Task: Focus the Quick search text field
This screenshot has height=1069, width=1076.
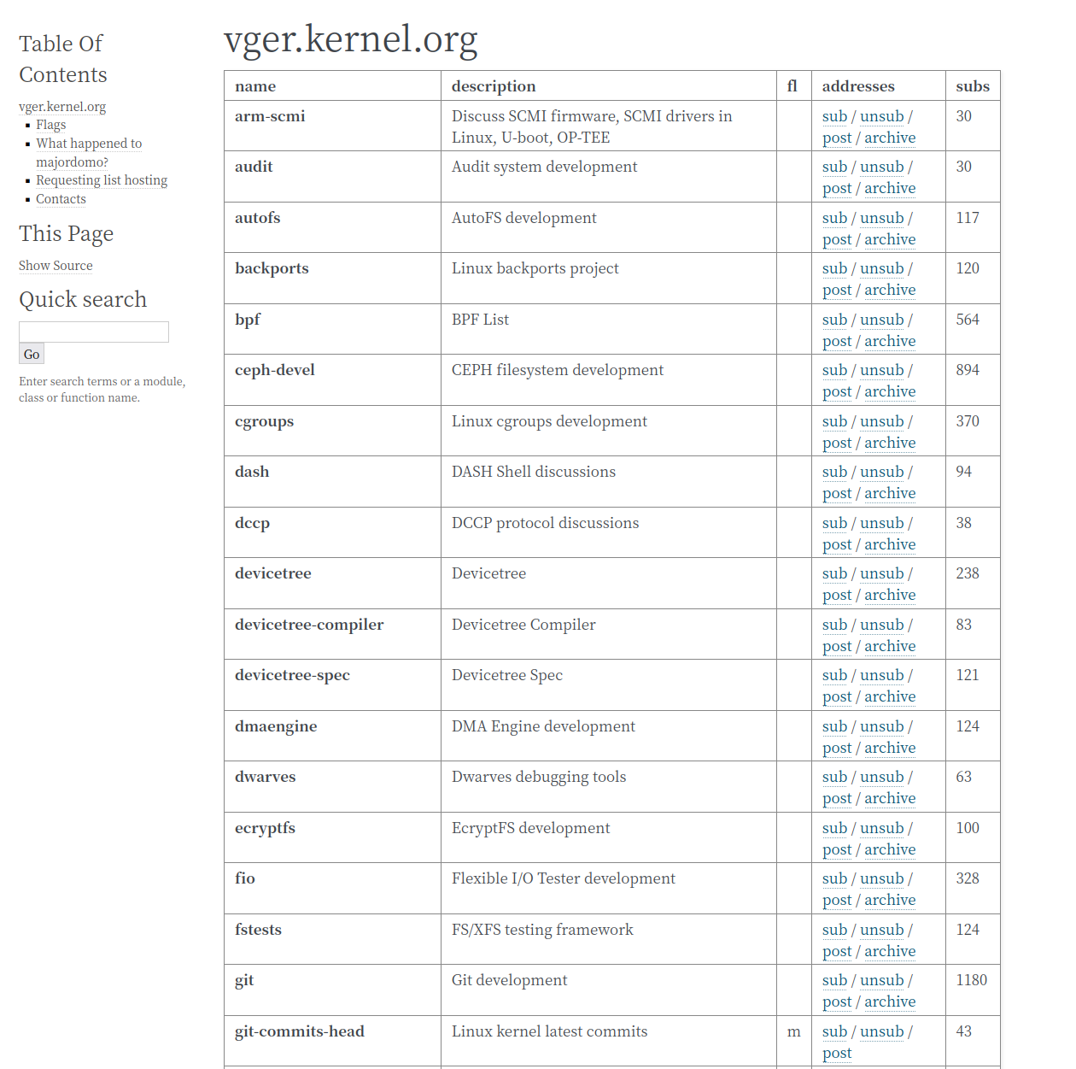Action: (94, 332)
